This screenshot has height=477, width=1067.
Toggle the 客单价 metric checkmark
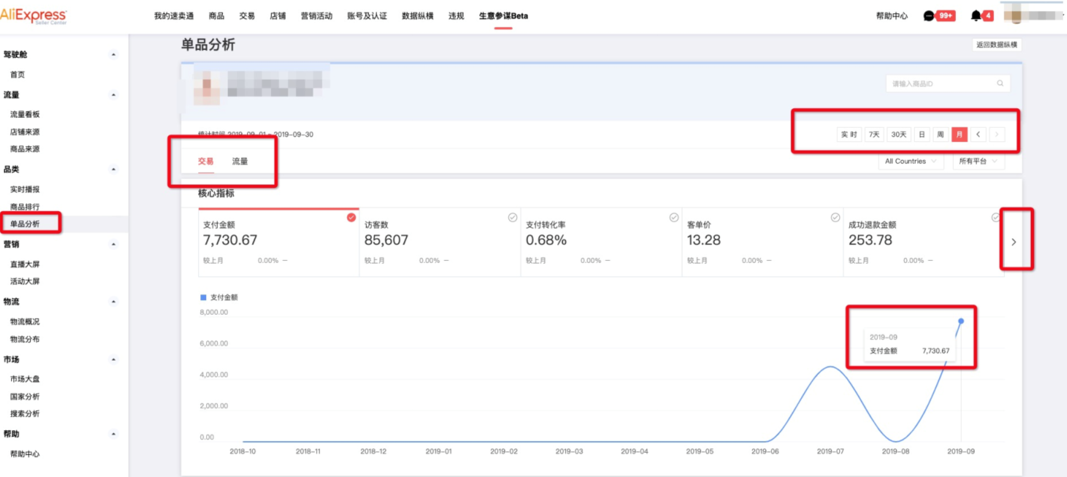click(x=835, y=217)
